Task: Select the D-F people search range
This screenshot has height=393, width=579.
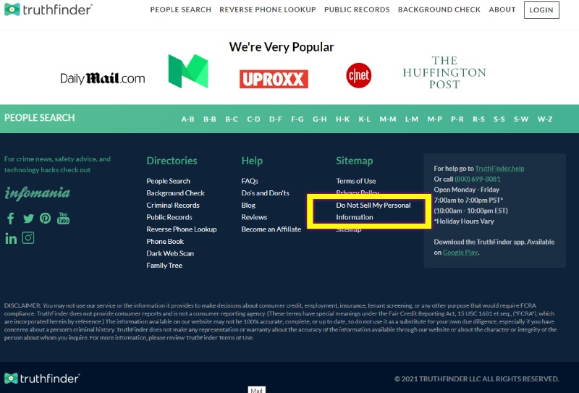Action: click(x=276, y=119)
